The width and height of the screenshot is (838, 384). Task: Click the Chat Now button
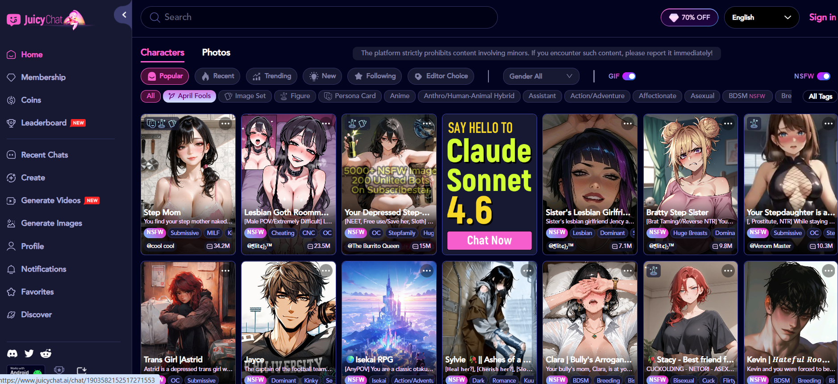click(x=489, y=240)
